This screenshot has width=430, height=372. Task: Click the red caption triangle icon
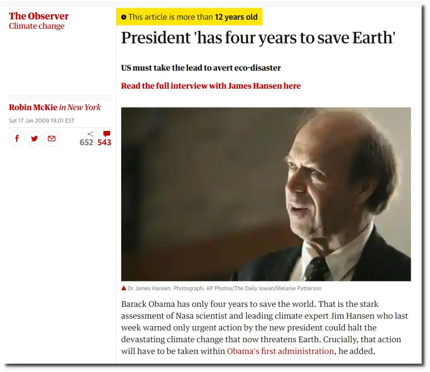pos(124,288)
